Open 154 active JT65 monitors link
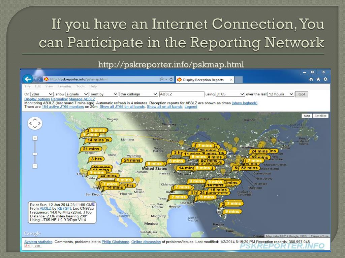The height and width of the screenshot is (258, 345). coord(63,106)
